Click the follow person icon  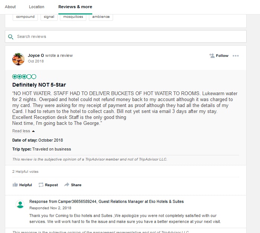212,56
